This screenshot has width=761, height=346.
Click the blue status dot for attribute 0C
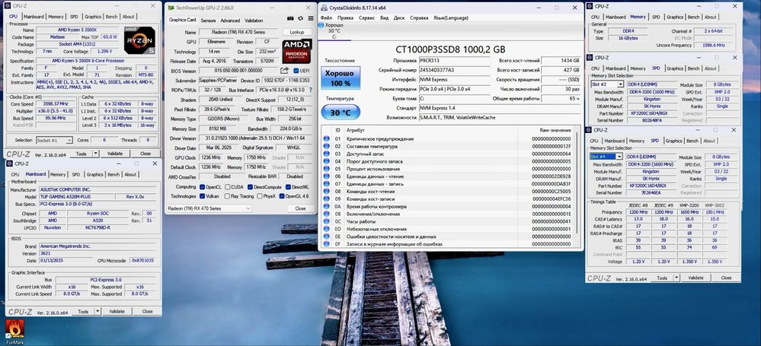327,221
